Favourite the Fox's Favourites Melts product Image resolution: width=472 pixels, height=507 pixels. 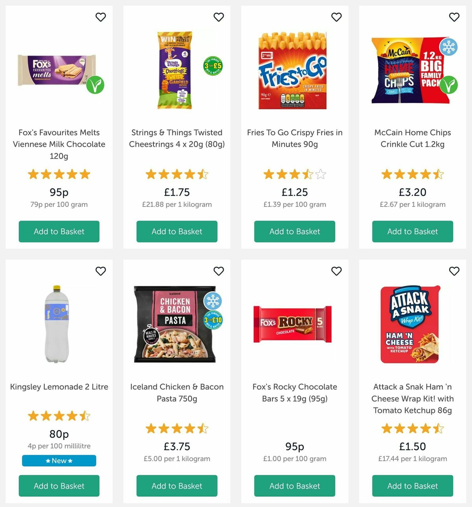(x=101, y=17)
